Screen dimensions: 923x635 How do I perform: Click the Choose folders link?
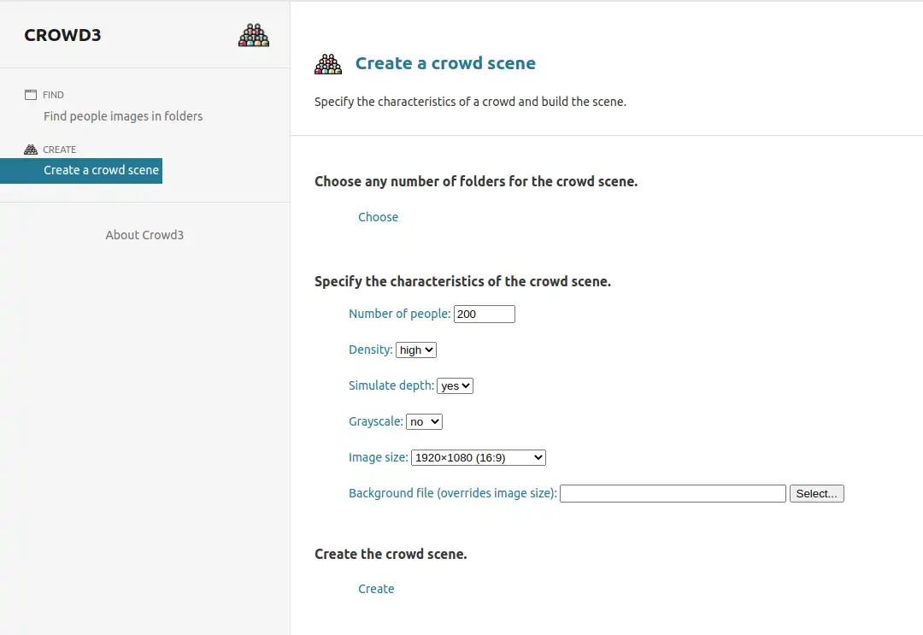(378, 217)
